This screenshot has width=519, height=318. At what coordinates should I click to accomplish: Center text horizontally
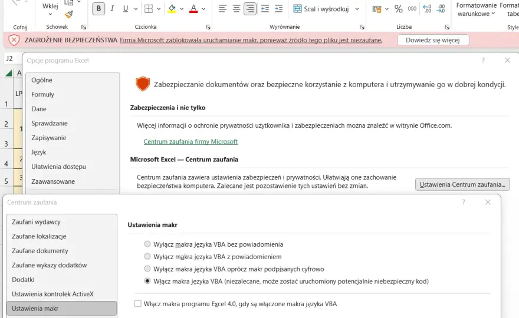pos(236,9)
